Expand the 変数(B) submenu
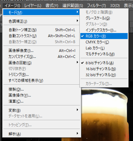This screenshot has width=133, height=141. pyautogui.click(x=42, y=110)
